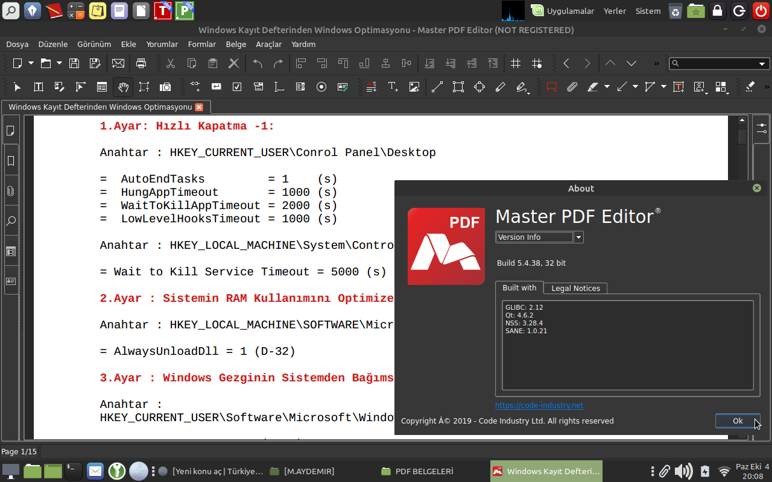Open the Bookmarks sidebar panel

10,161
